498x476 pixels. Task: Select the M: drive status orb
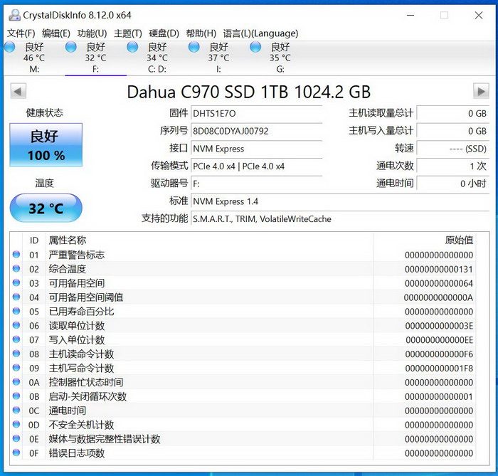(9, 47)
